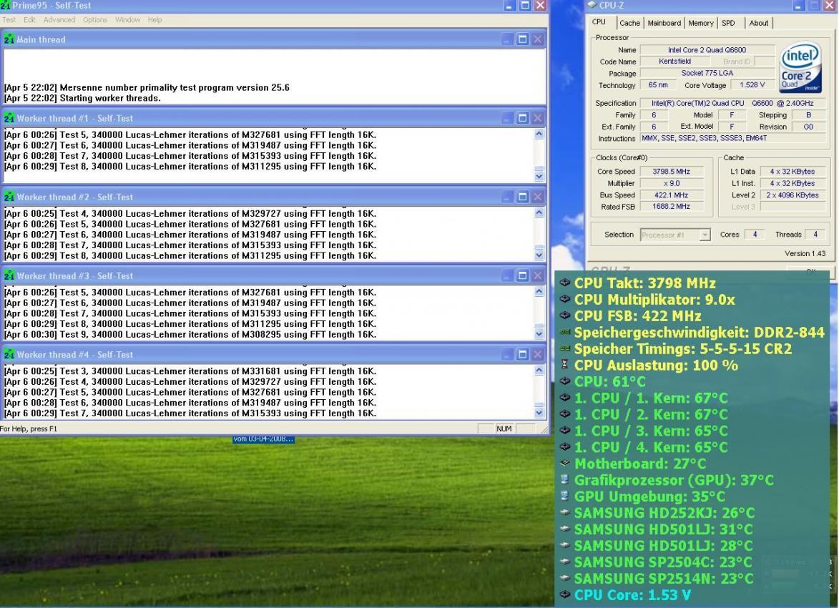The height and width of the screenshot is (608, 839).
Task: Click the Worker thread #1 window icon
Action: (x=9, y=118)
